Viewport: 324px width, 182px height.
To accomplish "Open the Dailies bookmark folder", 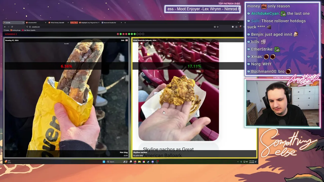I will (7, 30).
